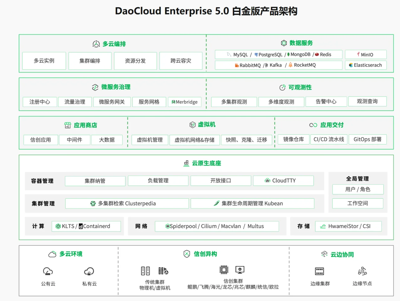
Task: Open the 应用商店 shop icon
Action: point(68,125)
